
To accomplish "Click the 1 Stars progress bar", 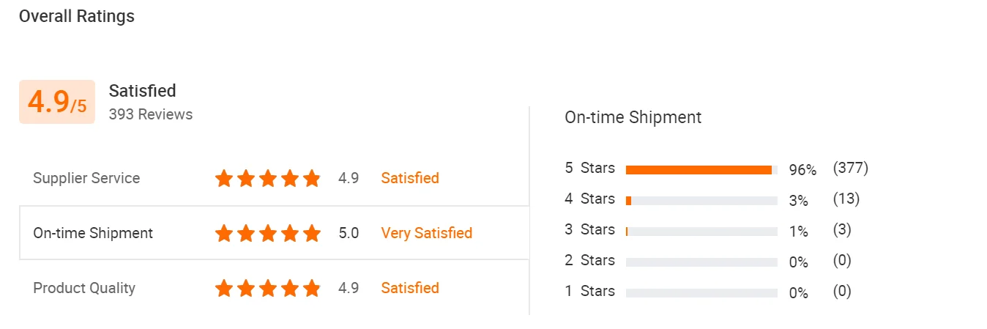I will [x=701, y=293].
